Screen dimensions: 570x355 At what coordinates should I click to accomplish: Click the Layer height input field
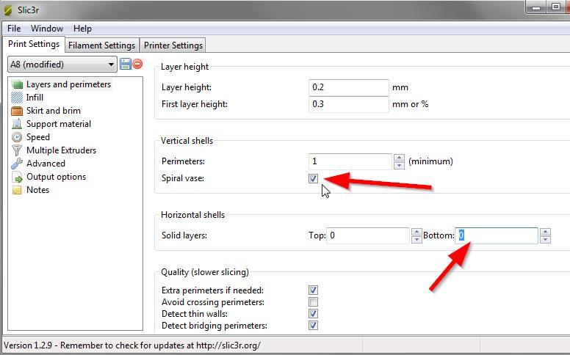tap(349, 87)
